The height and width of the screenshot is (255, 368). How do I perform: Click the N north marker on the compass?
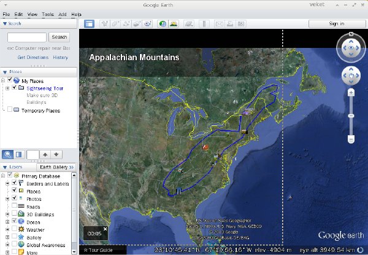[351, 34]
